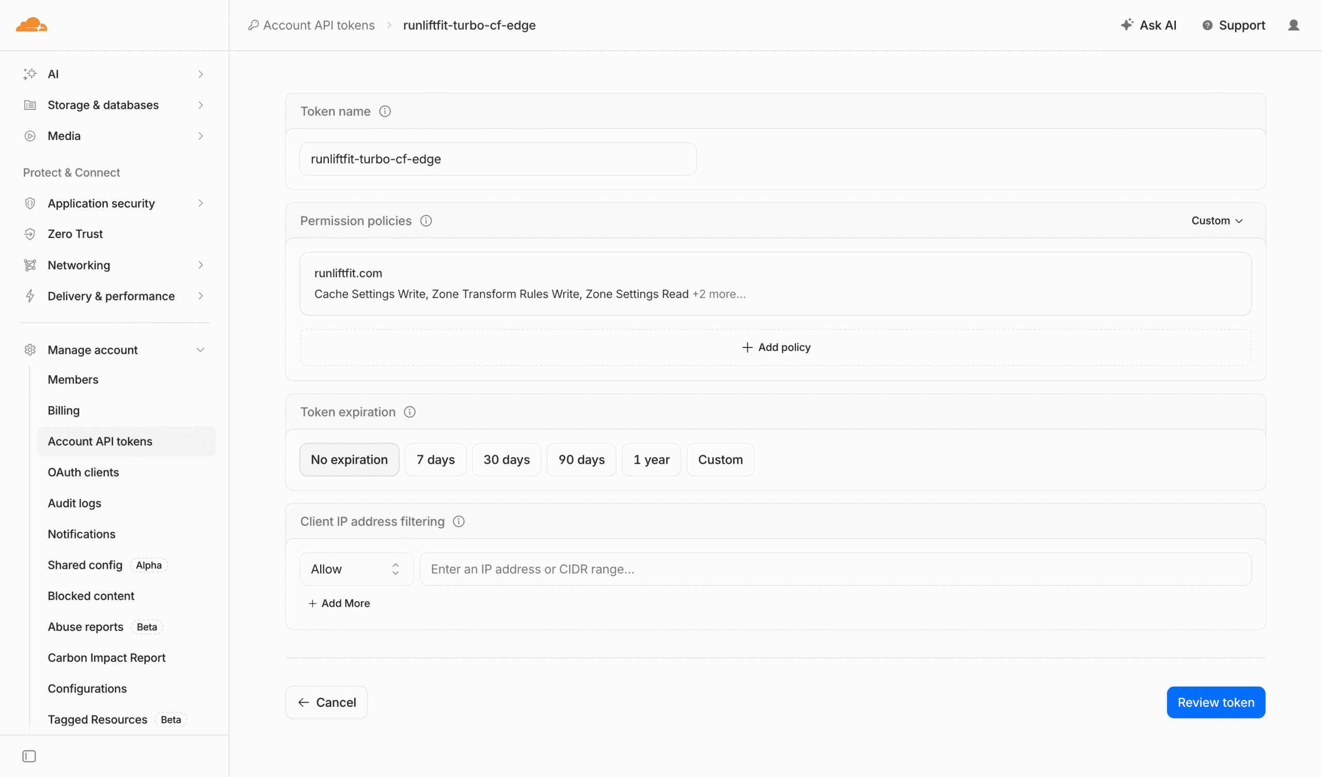Image resolution: width=1322 pixels, height=777 pixels.
Task: Click the Ask AI sparkle icon
Action: [1127, 25]
